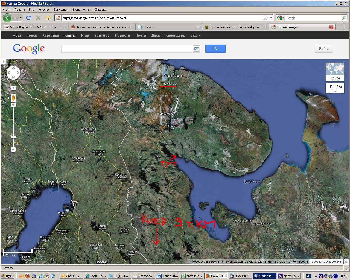
Task: Click the my location dot button
Action: pyautogui.click(x=13, y=88)
